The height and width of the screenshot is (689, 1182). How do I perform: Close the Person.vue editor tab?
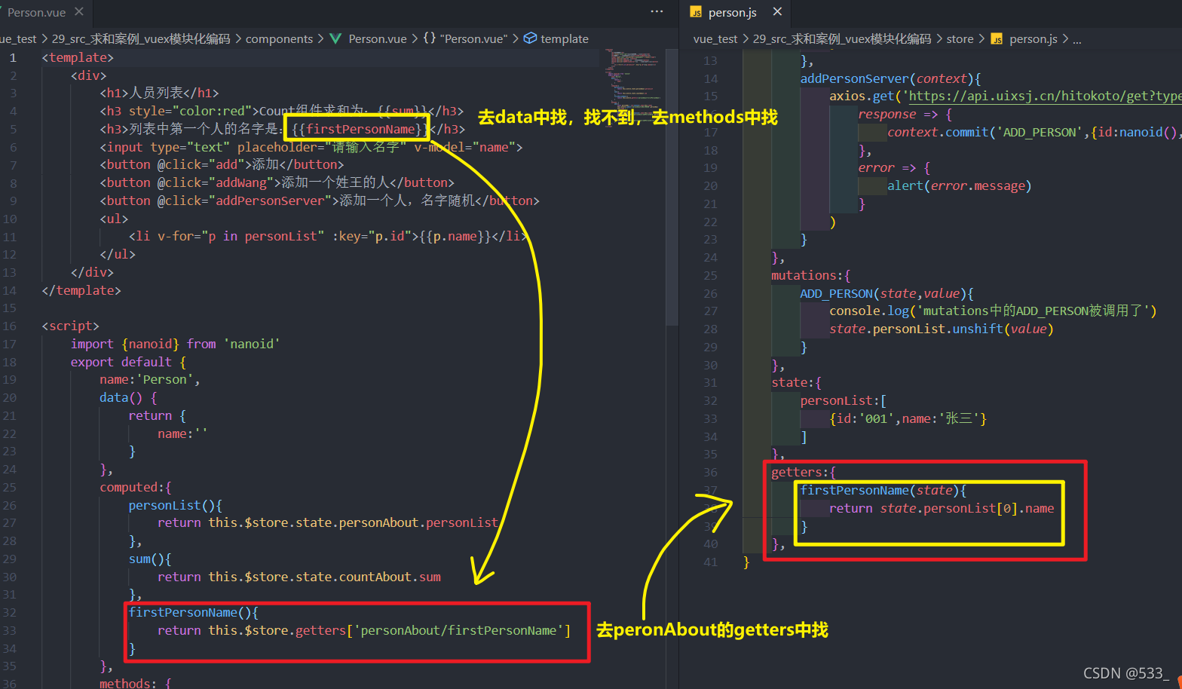(79, 12)
